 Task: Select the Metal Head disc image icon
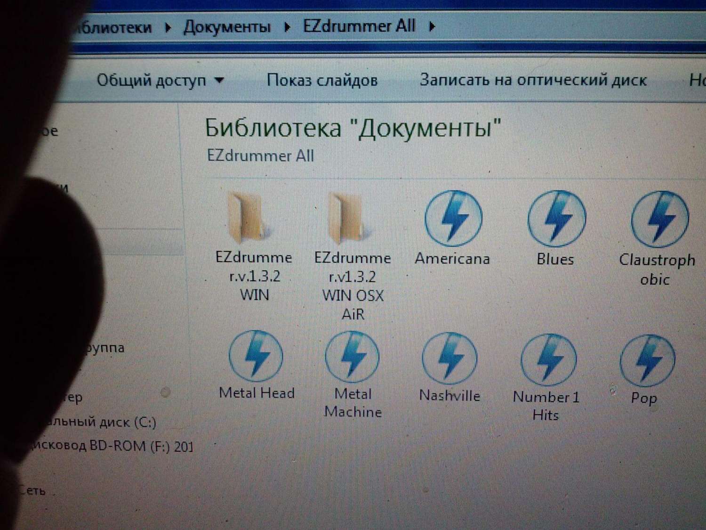tap(256, 356)
